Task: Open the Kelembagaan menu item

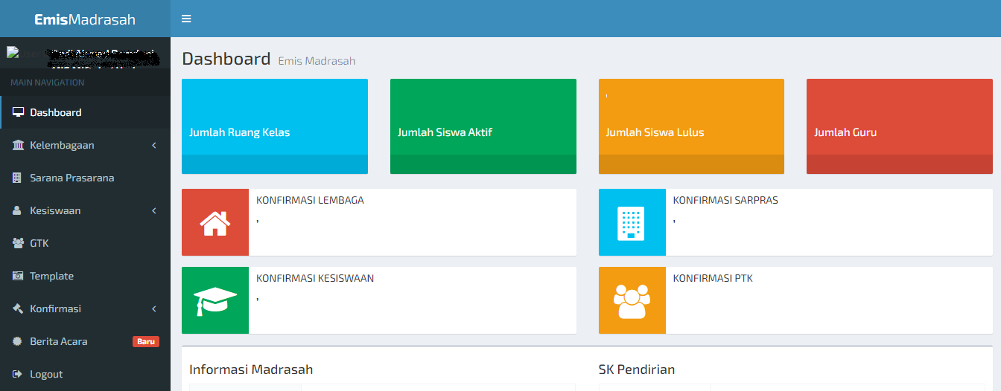Action: coord(86,145)
